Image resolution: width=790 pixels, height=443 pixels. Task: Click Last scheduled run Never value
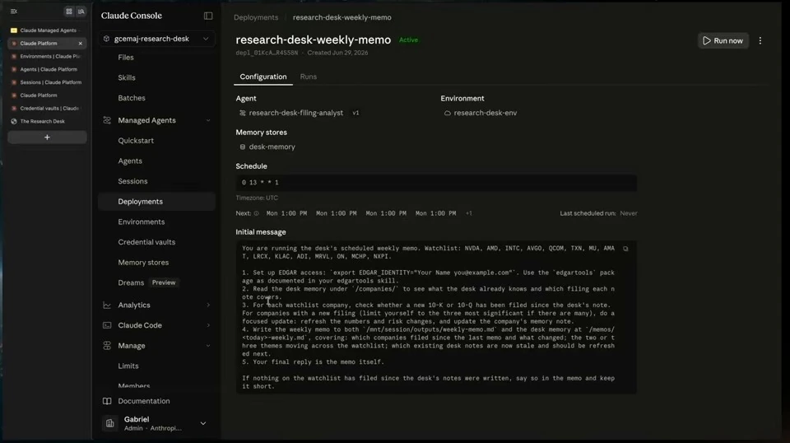tap(628, 213)
